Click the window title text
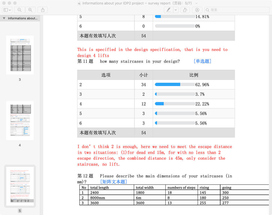 pyautogui.click(x=137, y=3)
